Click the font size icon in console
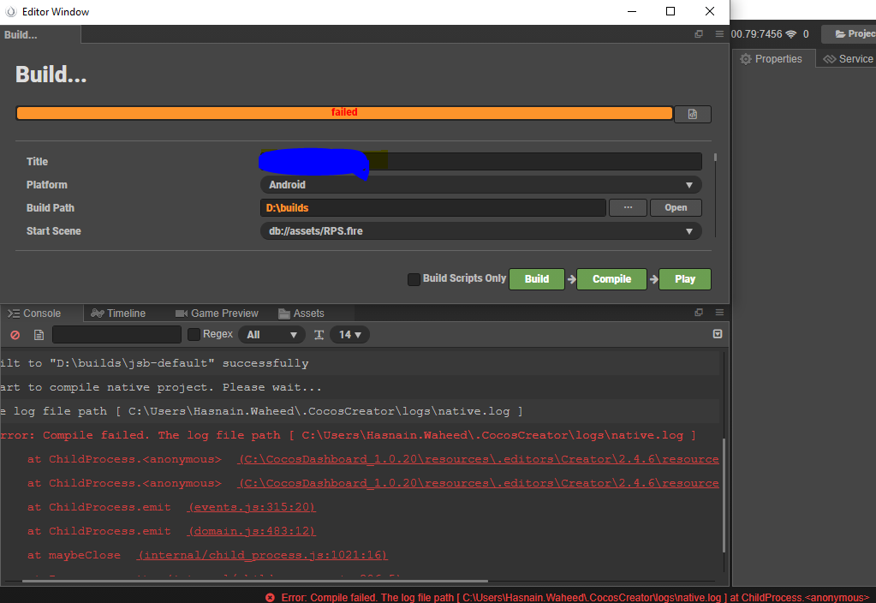 point(319,335)
